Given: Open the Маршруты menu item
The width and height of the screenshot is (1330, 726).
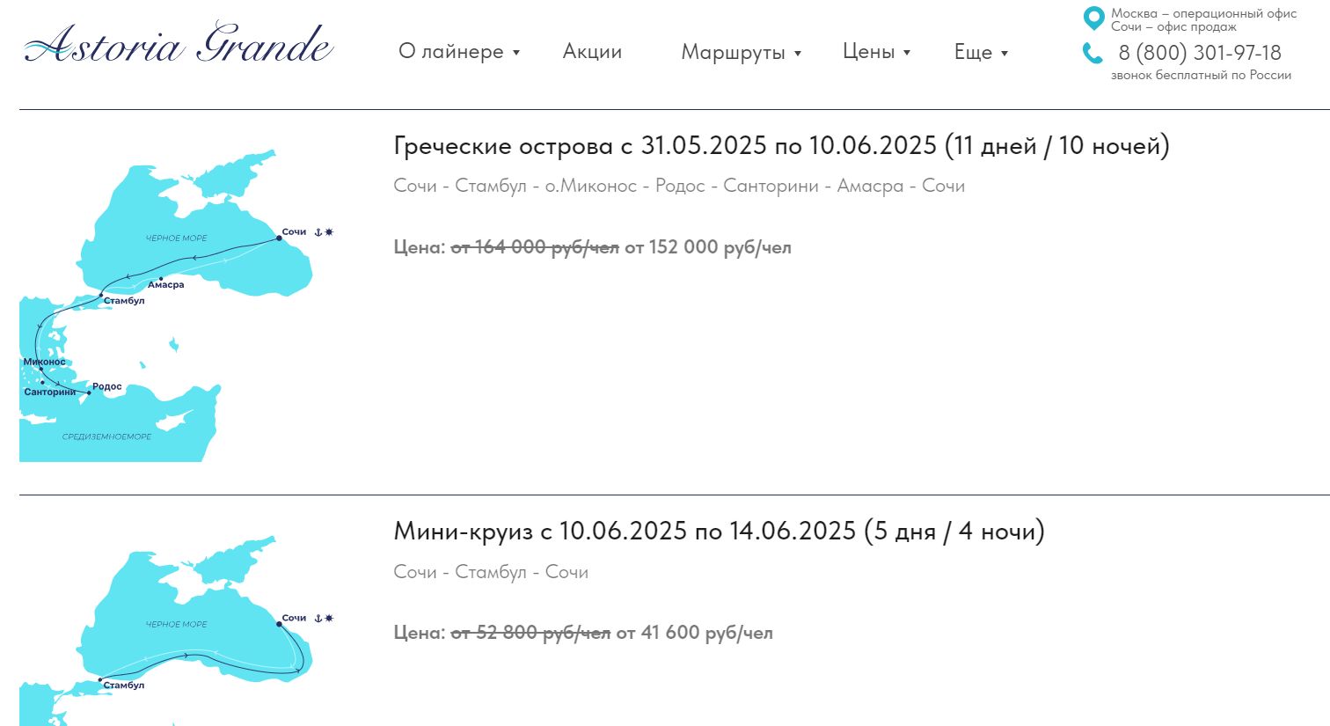Looking at the screenshot, I should (x=733, y=52).
